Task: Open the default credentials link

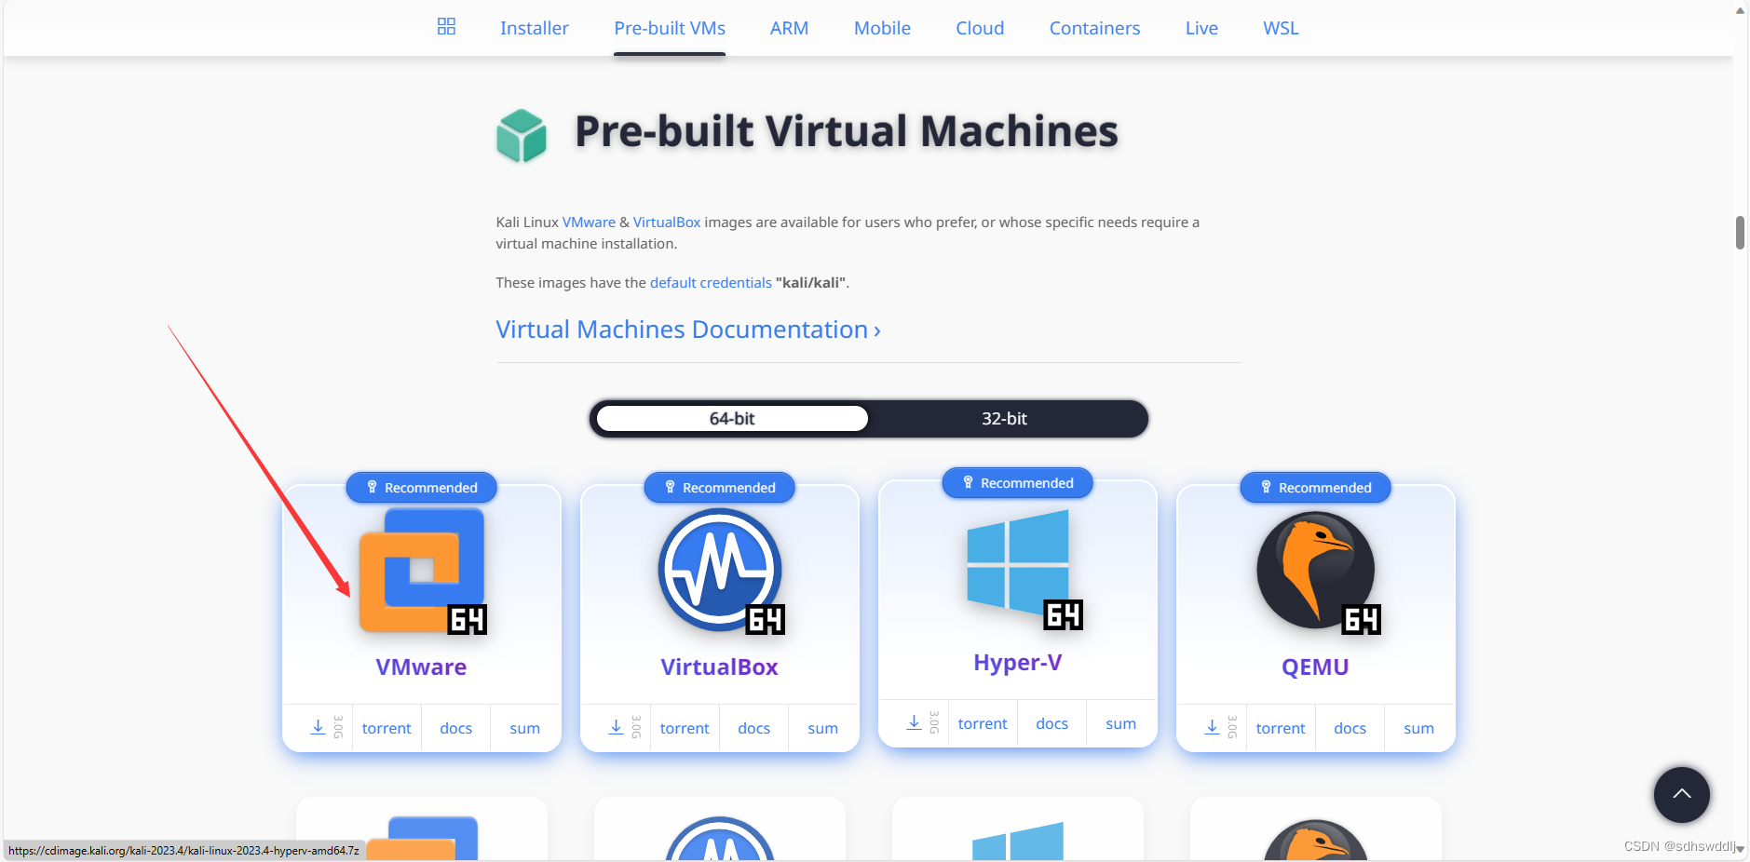Action: pos(711,283)
